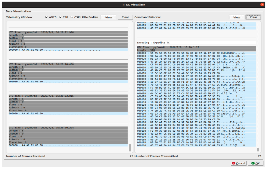Select telemetry frame UTC time 16:20:33.815
266x169 pixels.
[x=68, y=96]
